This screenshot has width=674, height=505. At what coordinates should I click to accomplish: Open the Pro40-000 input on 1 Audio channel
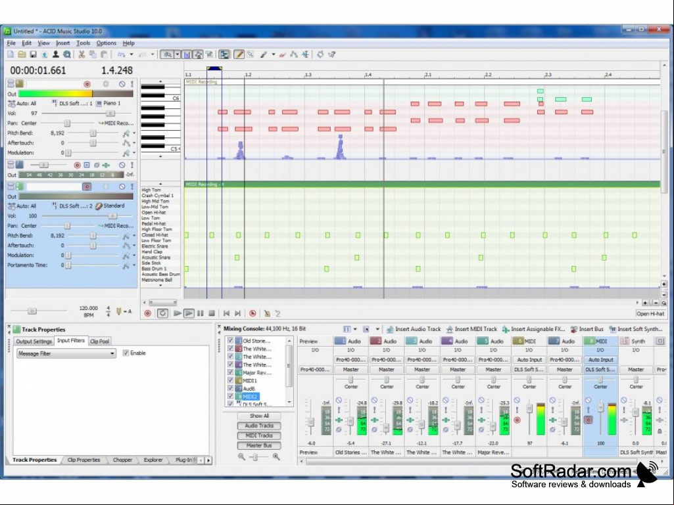pyautogui.click(x=350, y=360)
